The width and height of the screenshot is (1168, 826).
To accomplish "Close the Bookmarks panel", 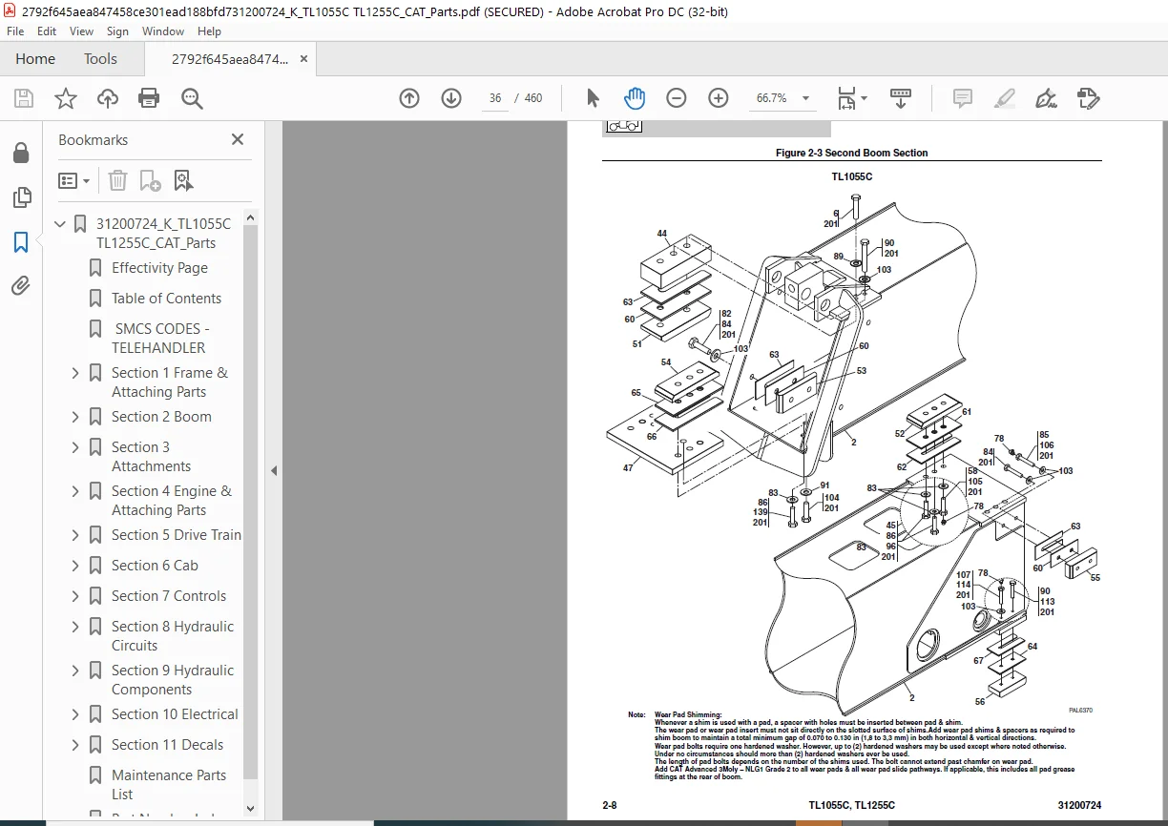I will [238, 139].
